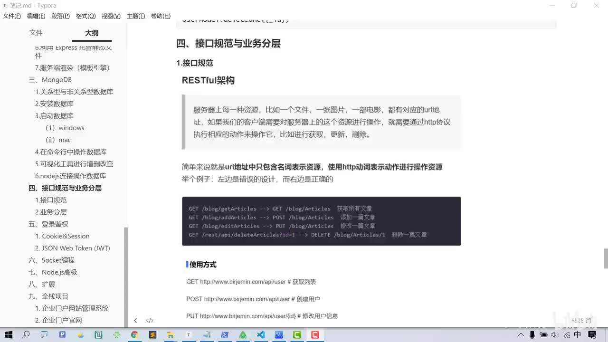The width and height of the screenshot is (608, 342).
Task: Click the outline sidebar scrollbar thumb
Action: pyautogui.click(x=126, y=277)
